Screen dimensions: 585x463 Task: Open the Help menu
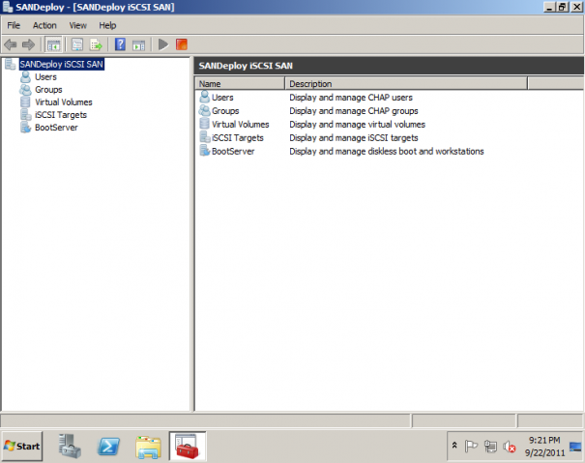pyautogui.click(x=107, y=25)
